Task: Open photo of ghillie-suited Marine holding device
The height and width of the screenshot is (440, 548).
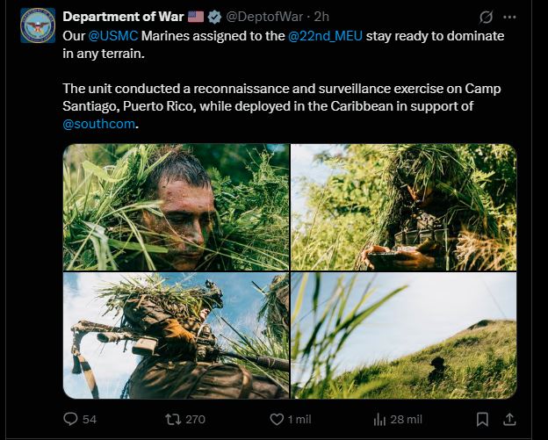Action: click(403, 207)
